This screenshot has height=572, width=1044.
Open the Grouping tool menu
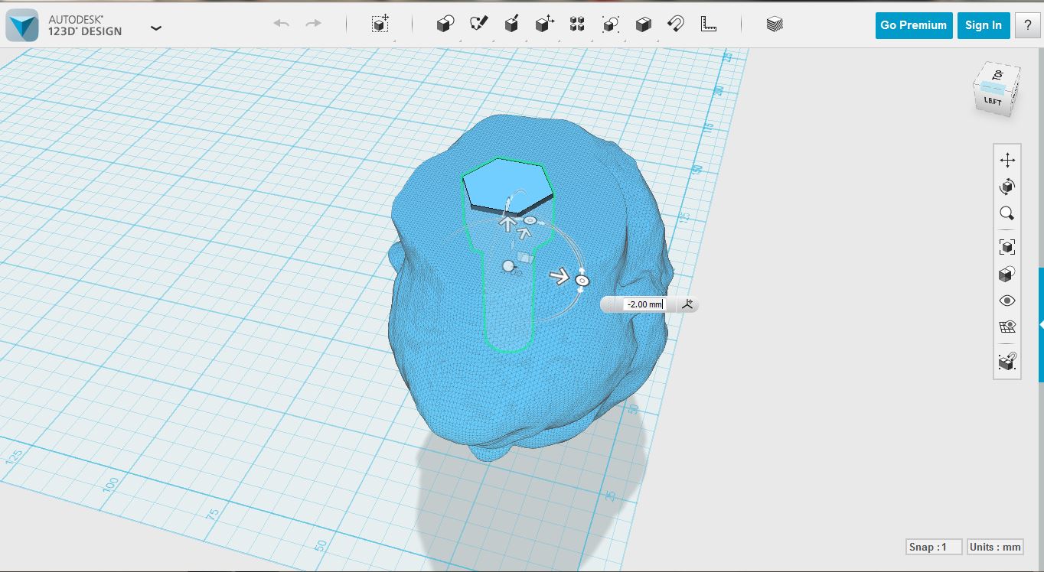(610, 24)
